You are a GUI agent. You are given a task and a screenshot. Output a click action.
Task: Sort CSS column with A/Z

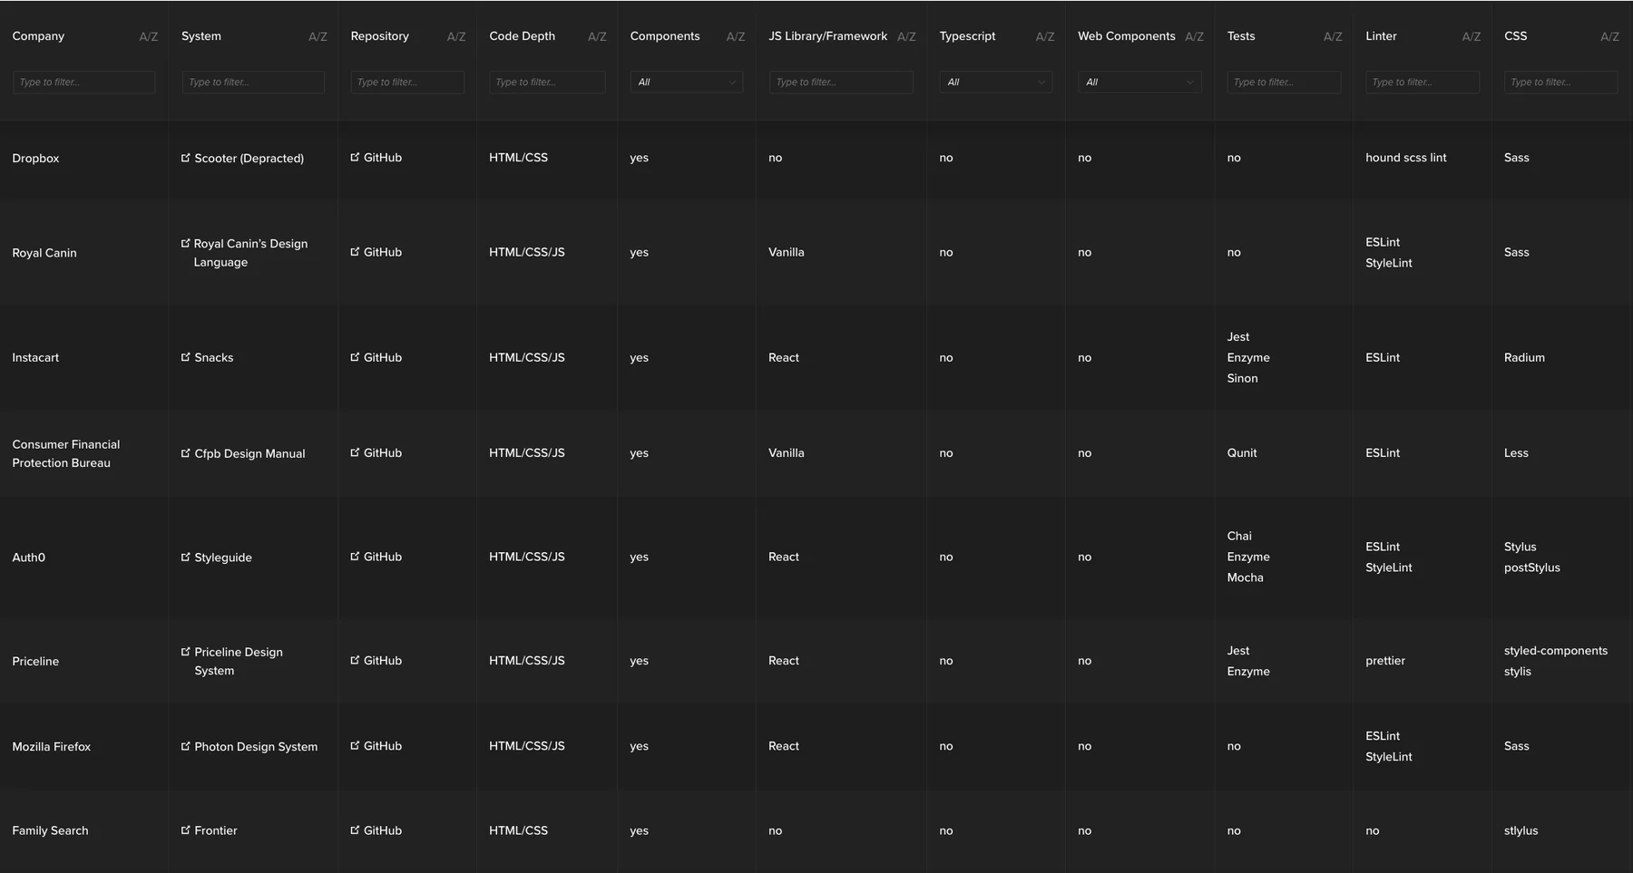1609,37
